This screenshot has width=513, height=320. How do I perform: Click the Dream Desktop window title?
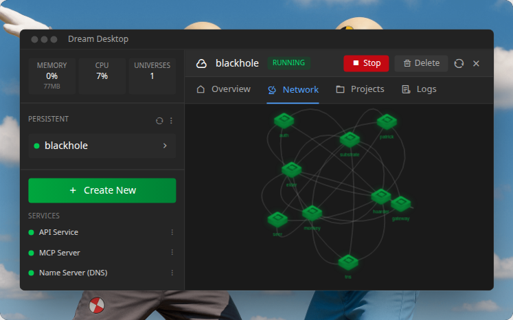98,39
